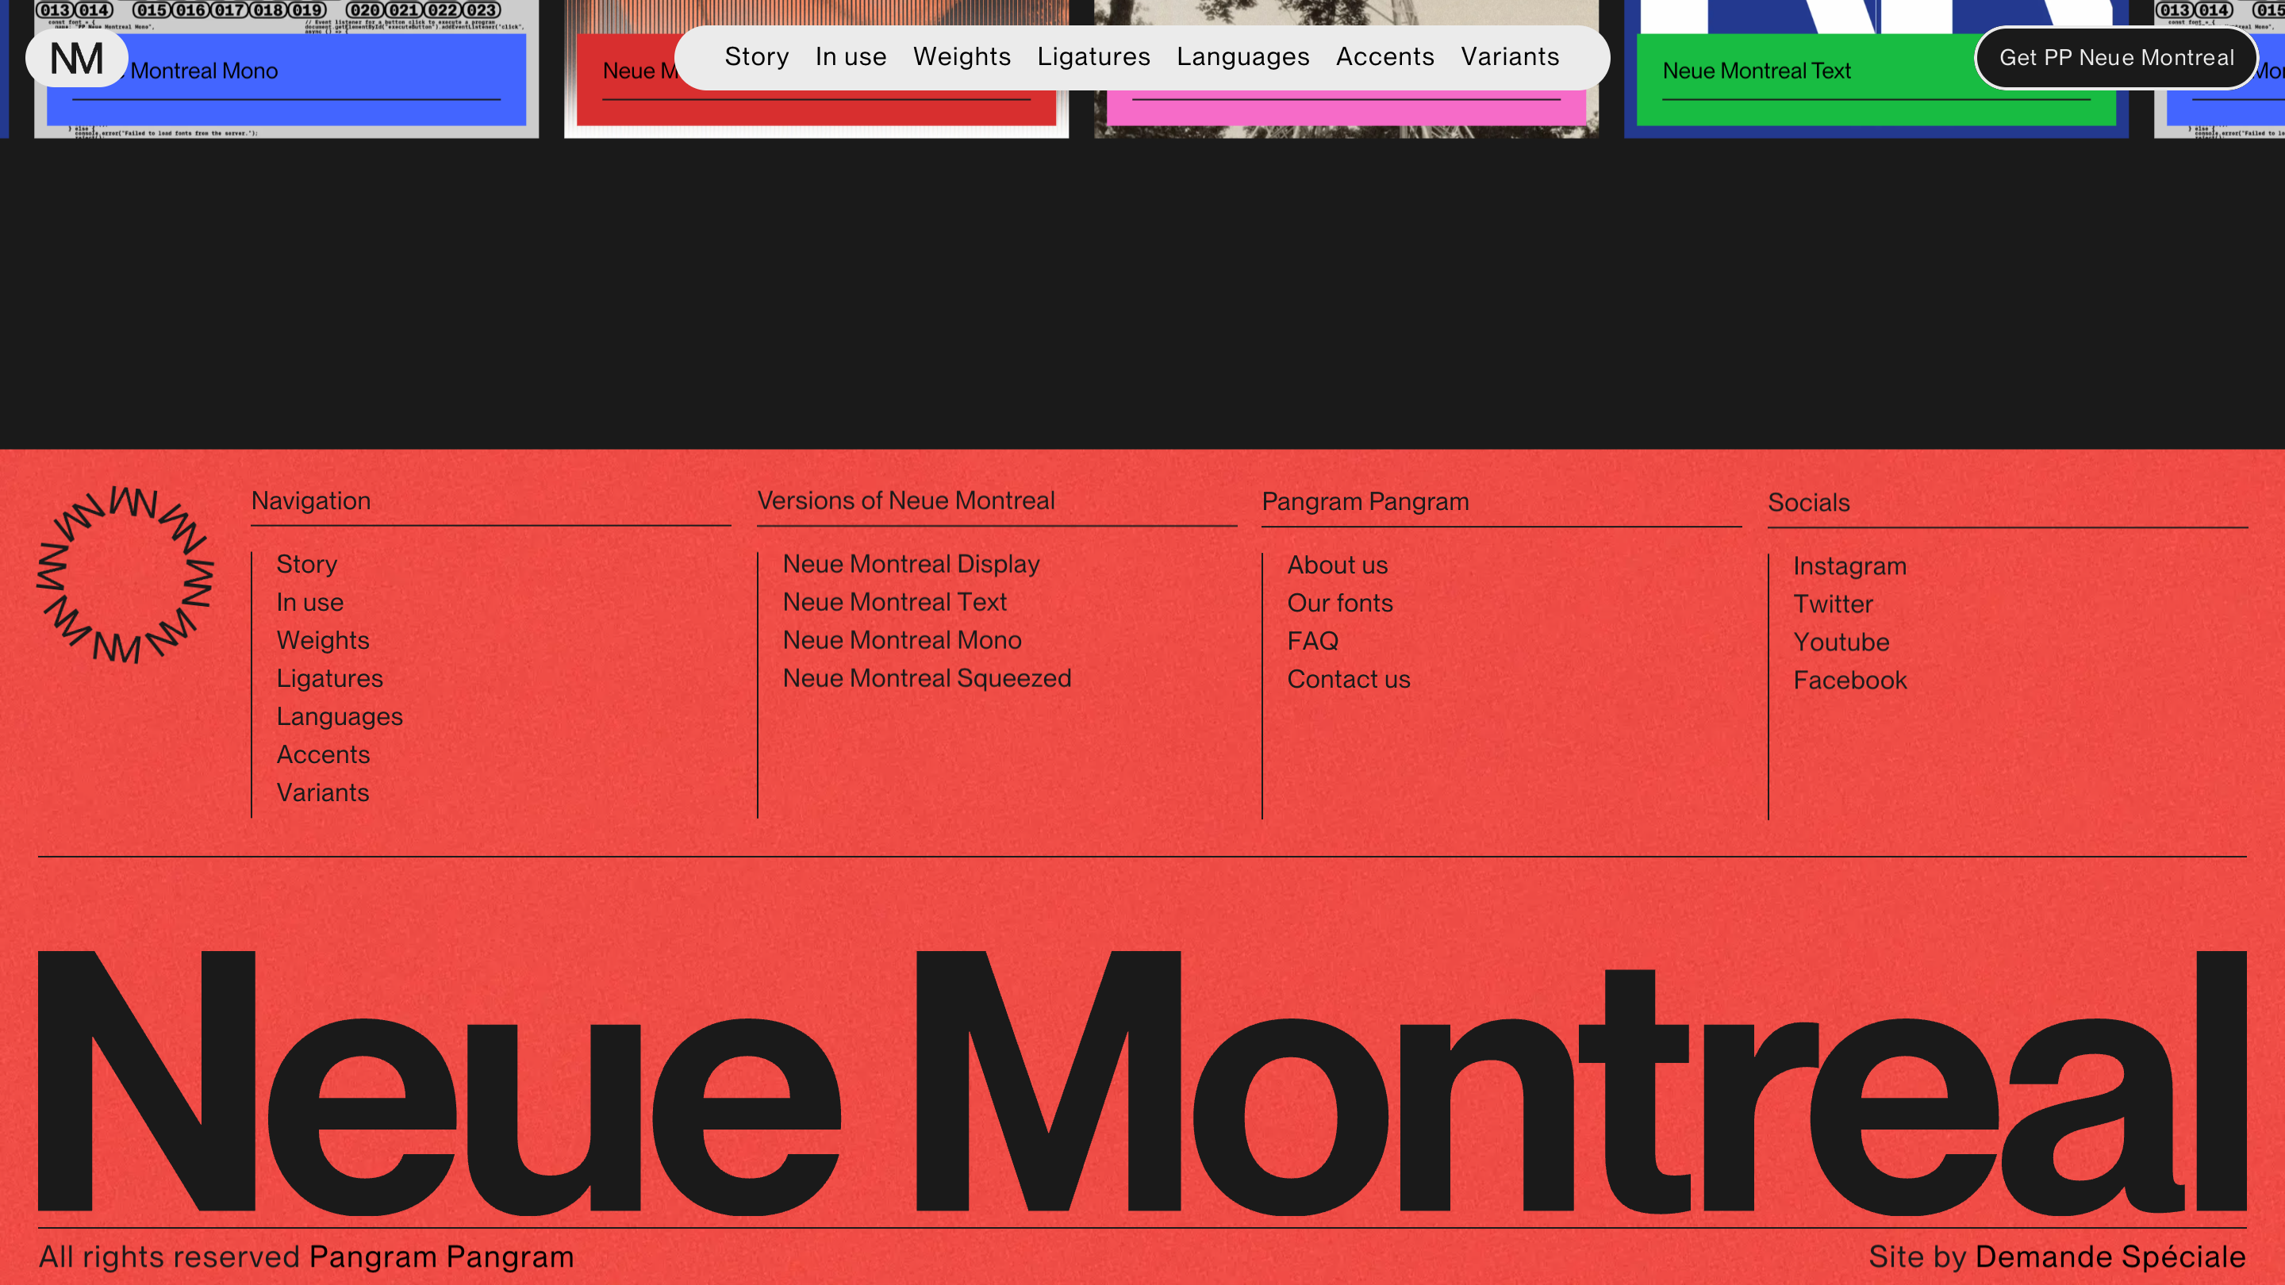Open the Contact us link

(1348, 679)
